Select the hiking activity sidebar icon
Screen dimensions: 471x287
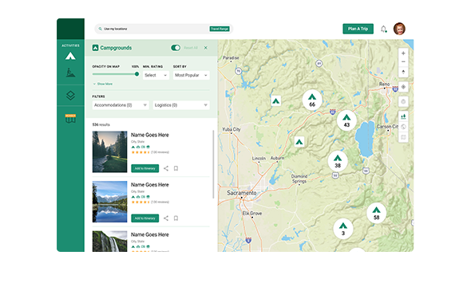[70, 73]
